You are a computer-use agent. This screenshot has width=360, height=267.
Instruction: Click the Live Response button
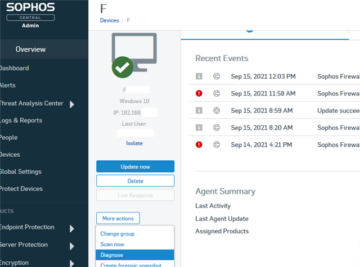(135, 195)
